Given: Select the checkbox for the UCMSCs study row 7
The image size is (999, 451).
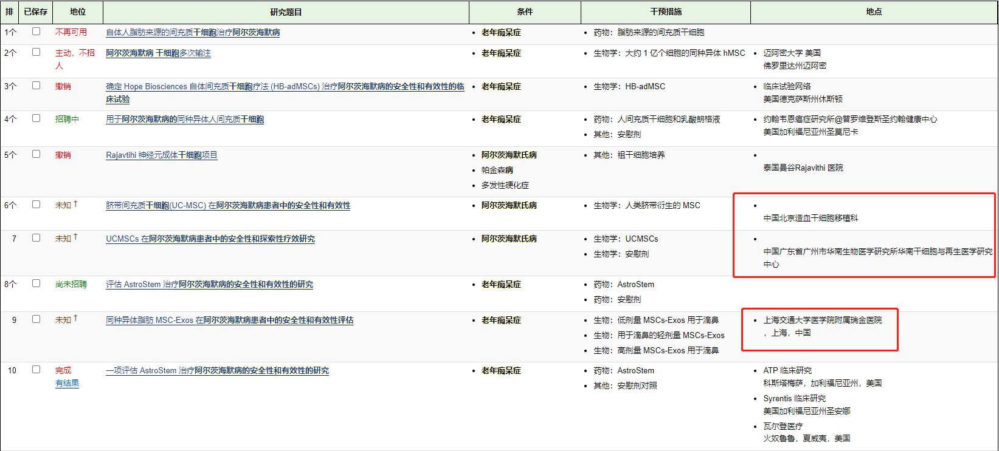Looking at the screenshot, I should [x=36, y=238].
